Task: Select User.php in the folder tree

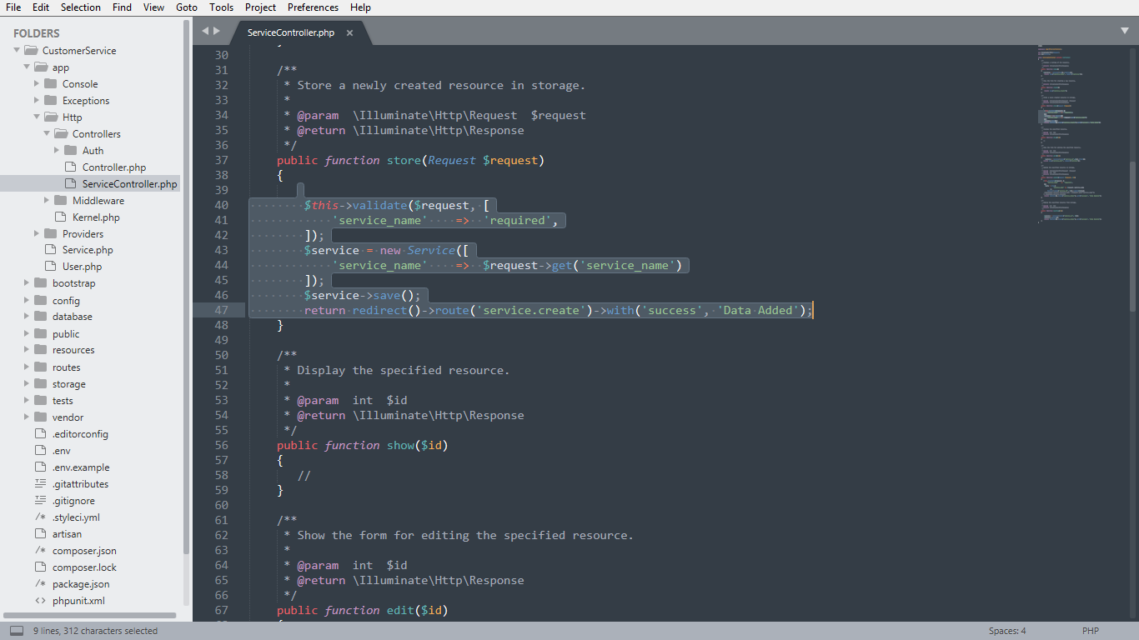Action: click(82, 267)
